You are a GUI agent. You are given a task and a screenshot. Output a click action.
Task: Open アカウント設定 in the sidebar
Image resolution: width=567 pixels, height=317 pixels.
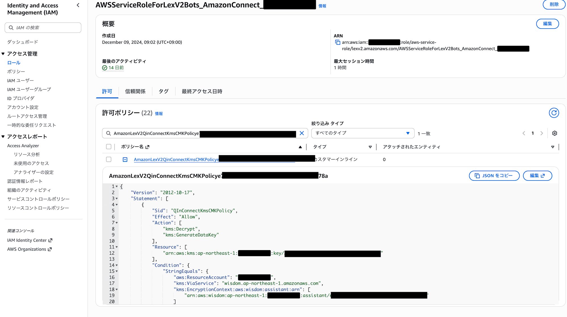[23, 107]
